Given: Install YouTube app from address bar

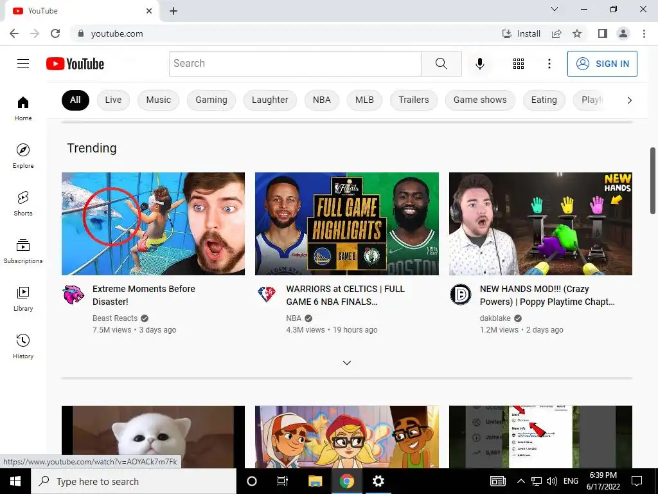Looking at the screenshot, I should [521, 33].
